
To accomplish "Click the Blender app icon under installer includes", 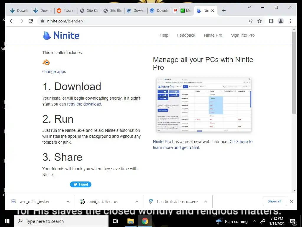I will [x=46, y=62].
